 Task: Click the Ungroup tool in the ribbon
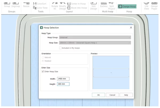coord(16,5)
